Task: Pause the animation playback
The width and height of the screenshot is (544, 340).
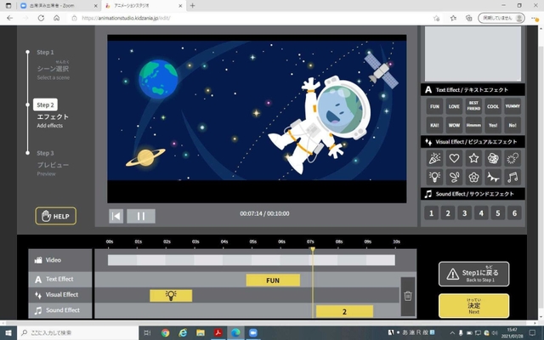Action: click(x=141, y=216)
